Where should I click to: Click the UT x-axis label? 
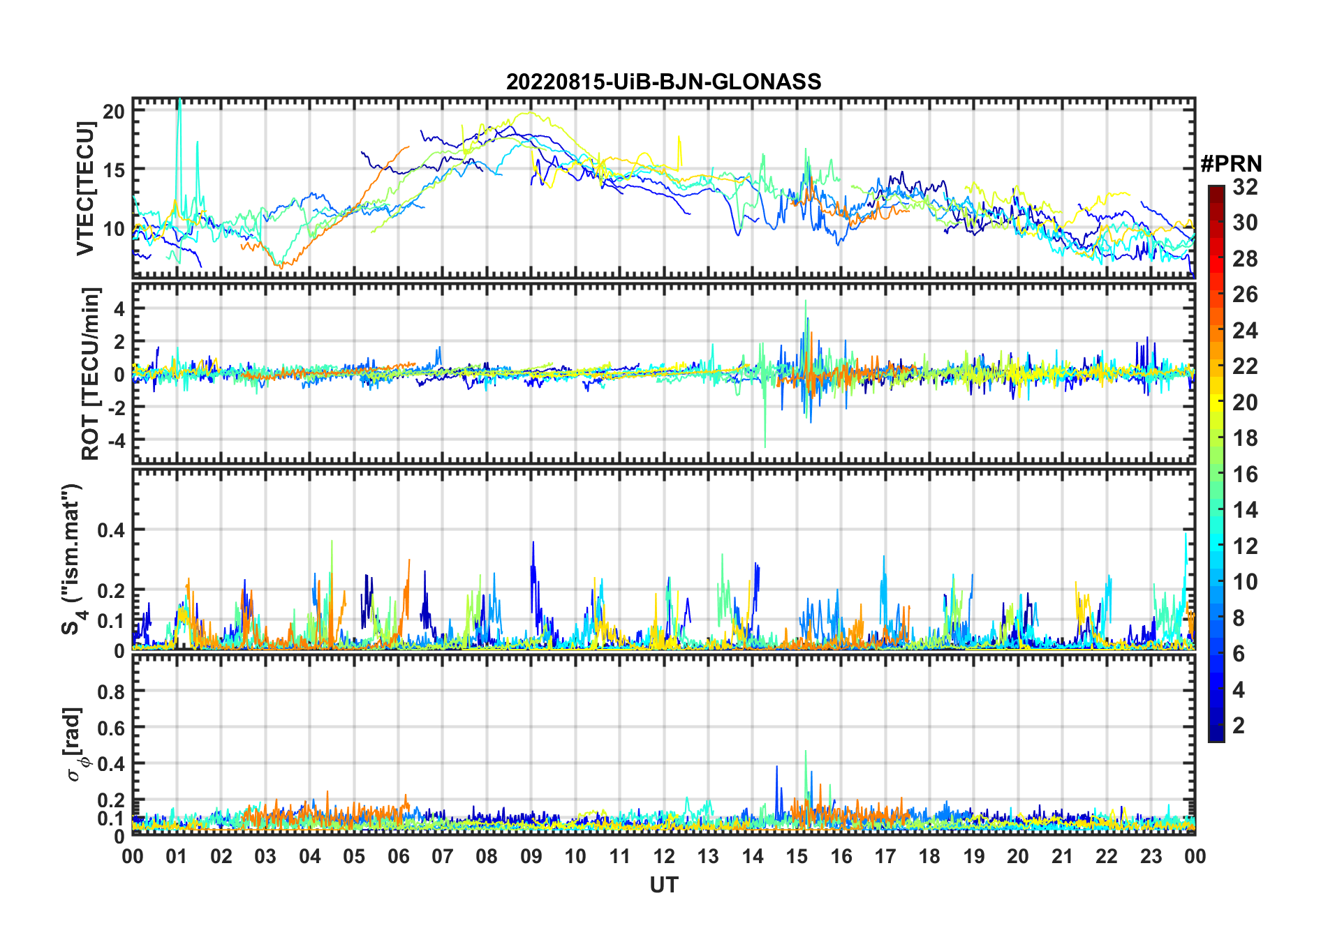pos(663,885)
